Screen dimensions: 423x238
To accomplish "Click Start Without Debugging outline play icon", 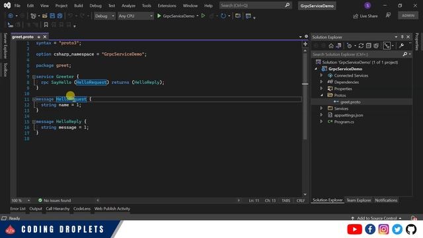I will coord(203,16).
